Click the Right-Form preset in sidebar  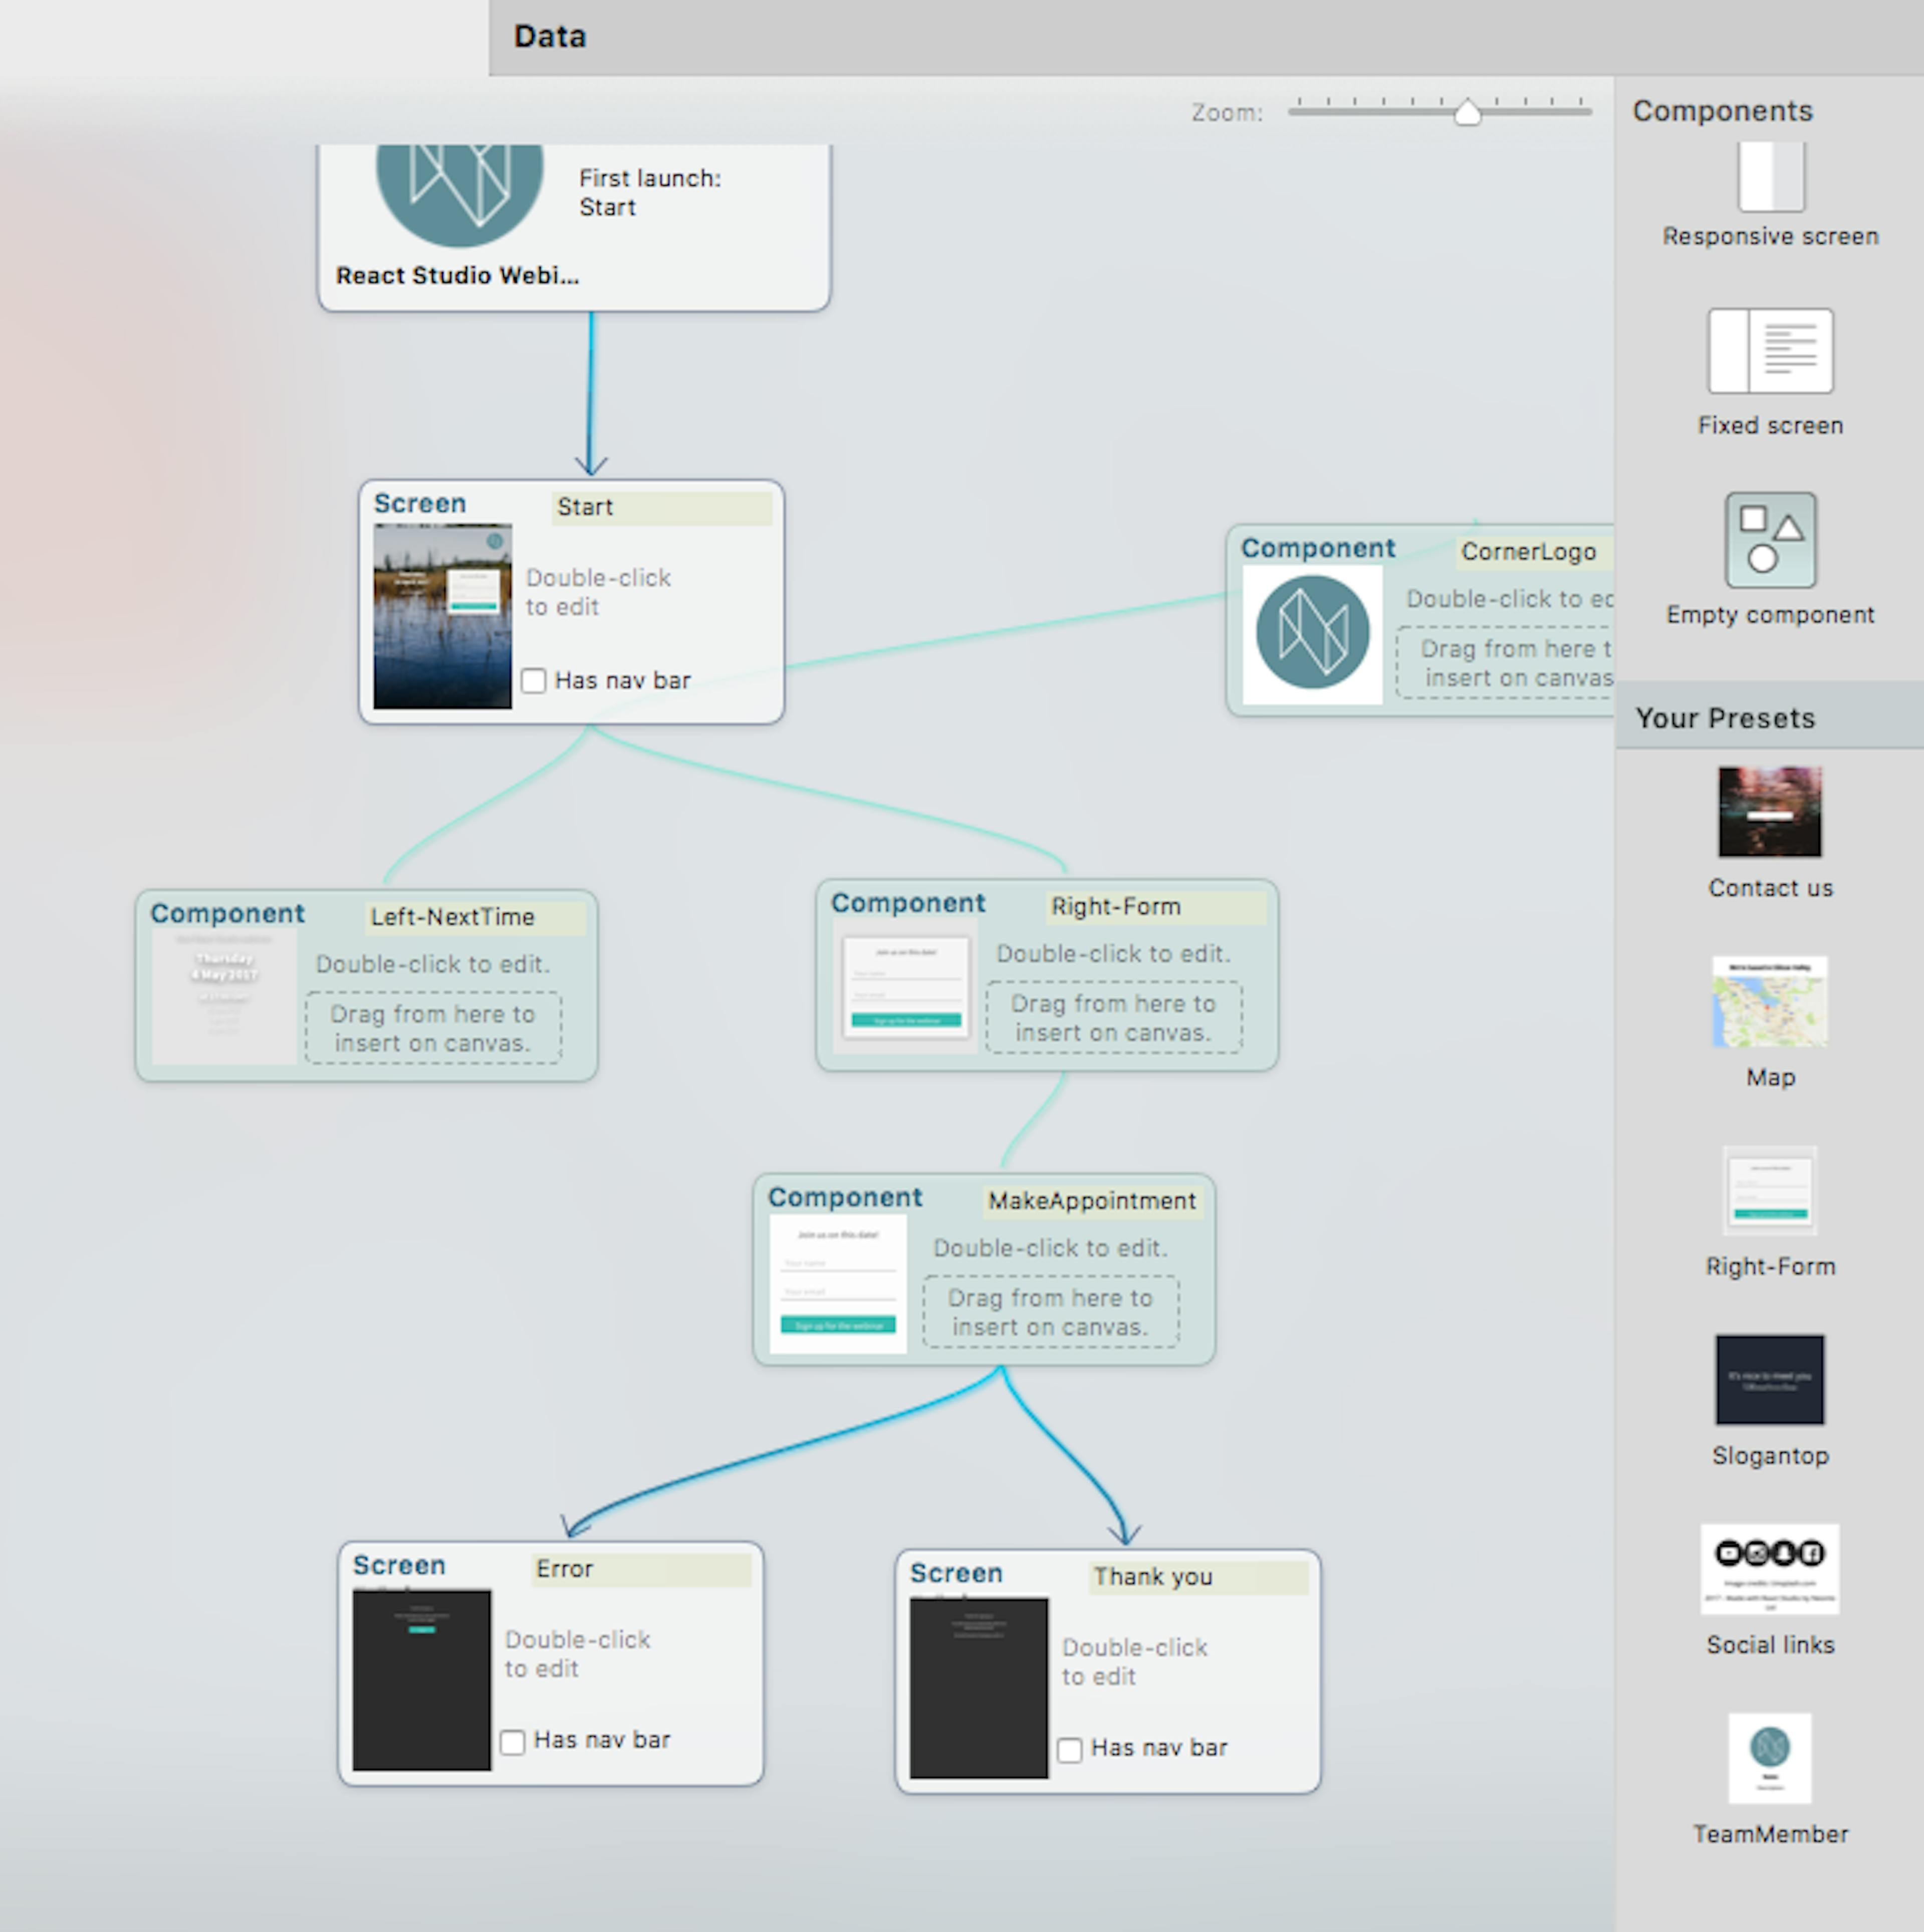1770,1191
